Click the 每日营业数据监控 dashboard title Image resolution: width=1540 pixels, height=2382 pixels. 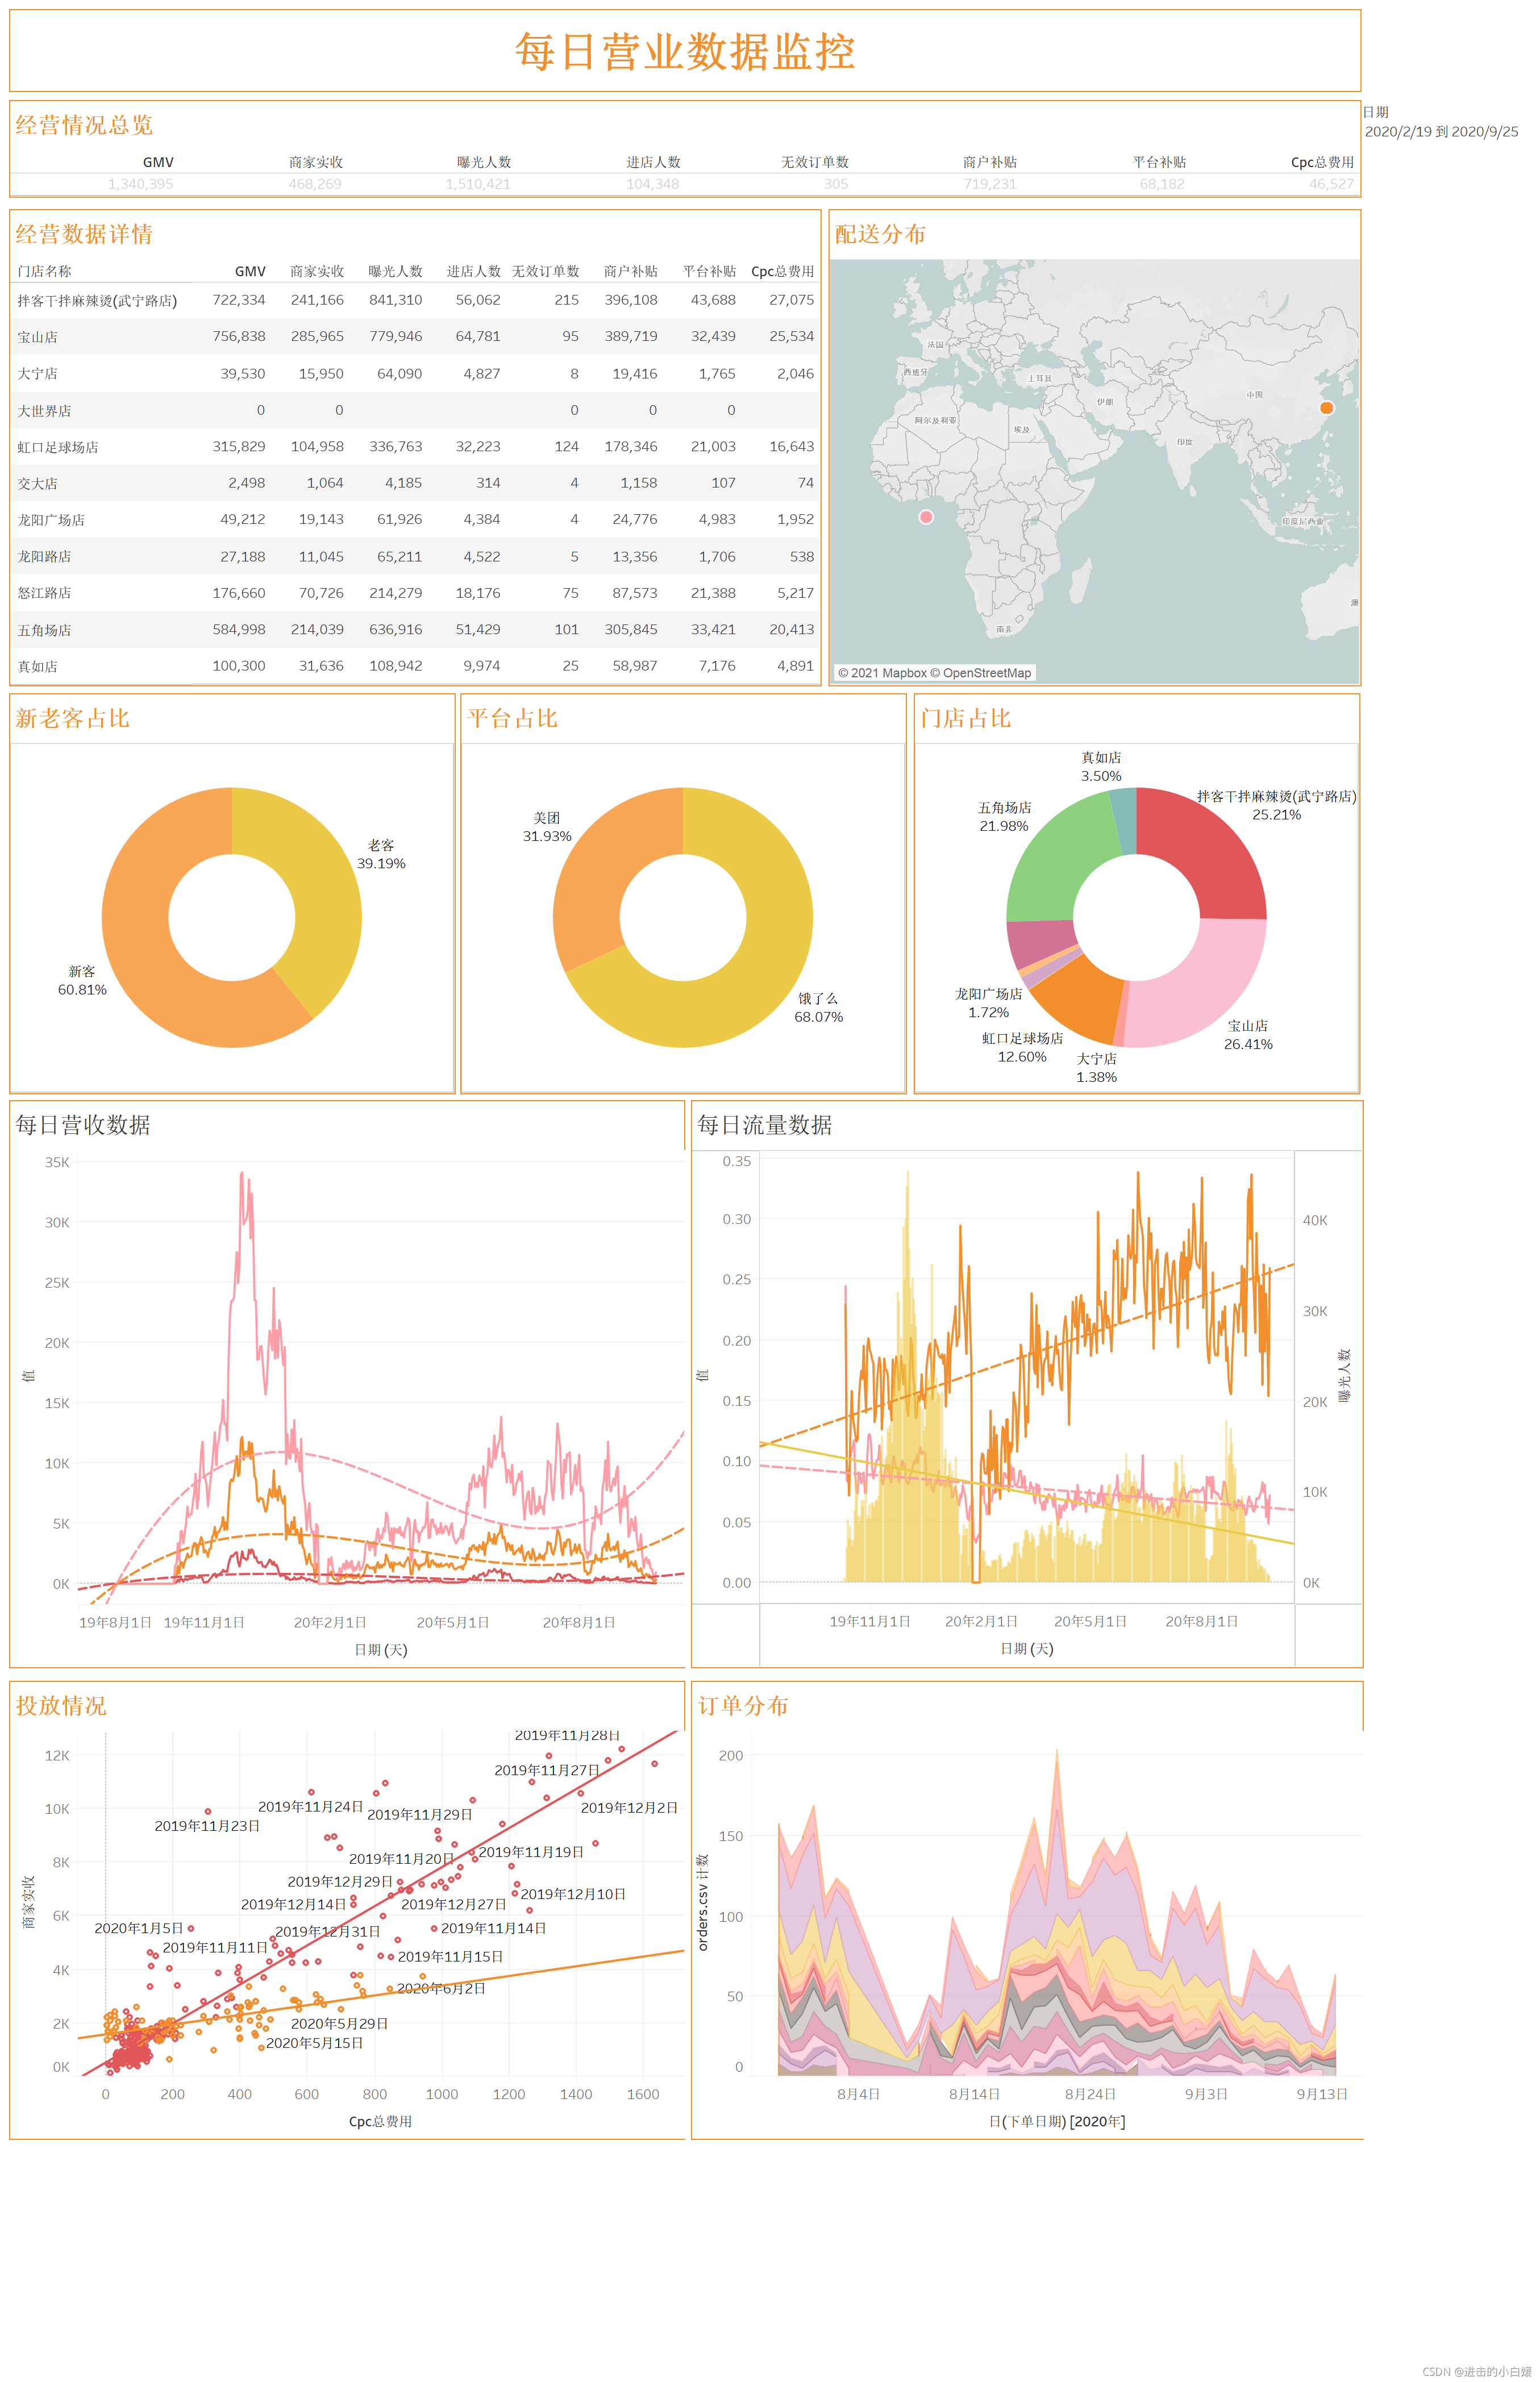[684, 51]
